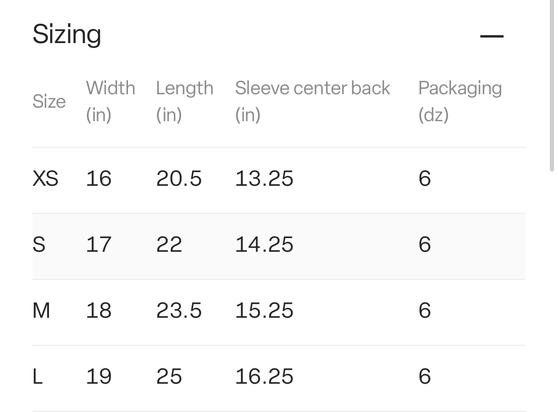Click the S width value 17
The width and height of the screenshot is (558, 412).
click(98, 245)
